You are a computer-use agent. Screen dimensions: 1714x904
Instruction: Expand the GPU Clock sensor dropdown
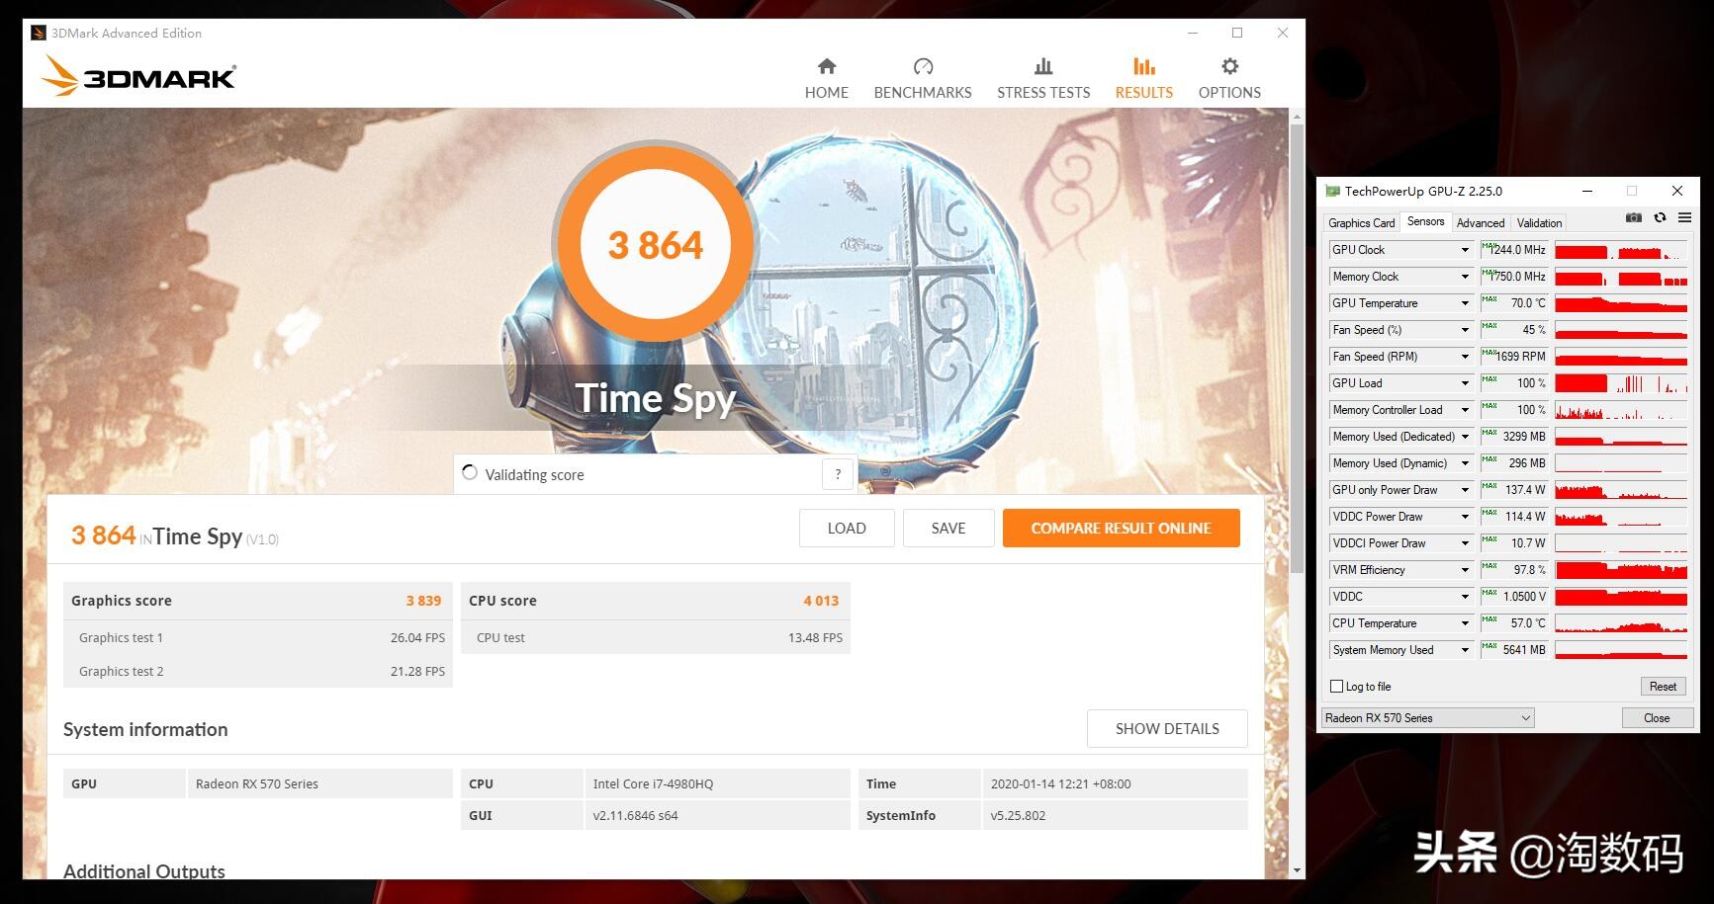coord(1465,250)
